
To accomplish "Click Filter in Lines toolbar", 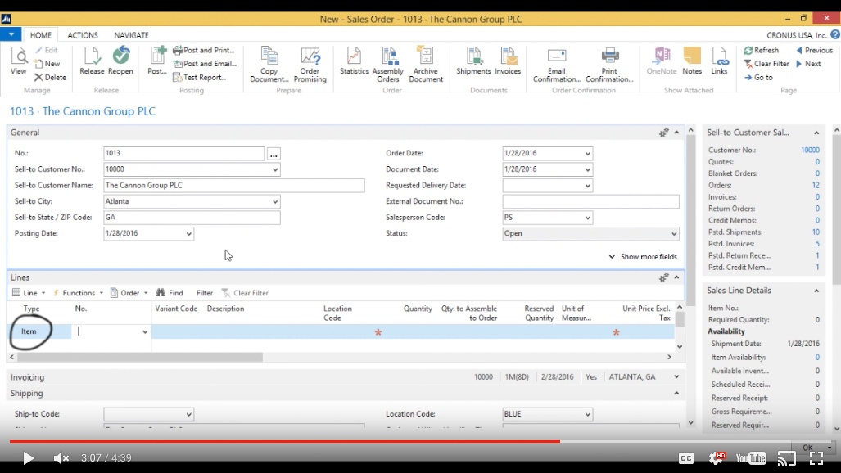I will tap(205, 293).
